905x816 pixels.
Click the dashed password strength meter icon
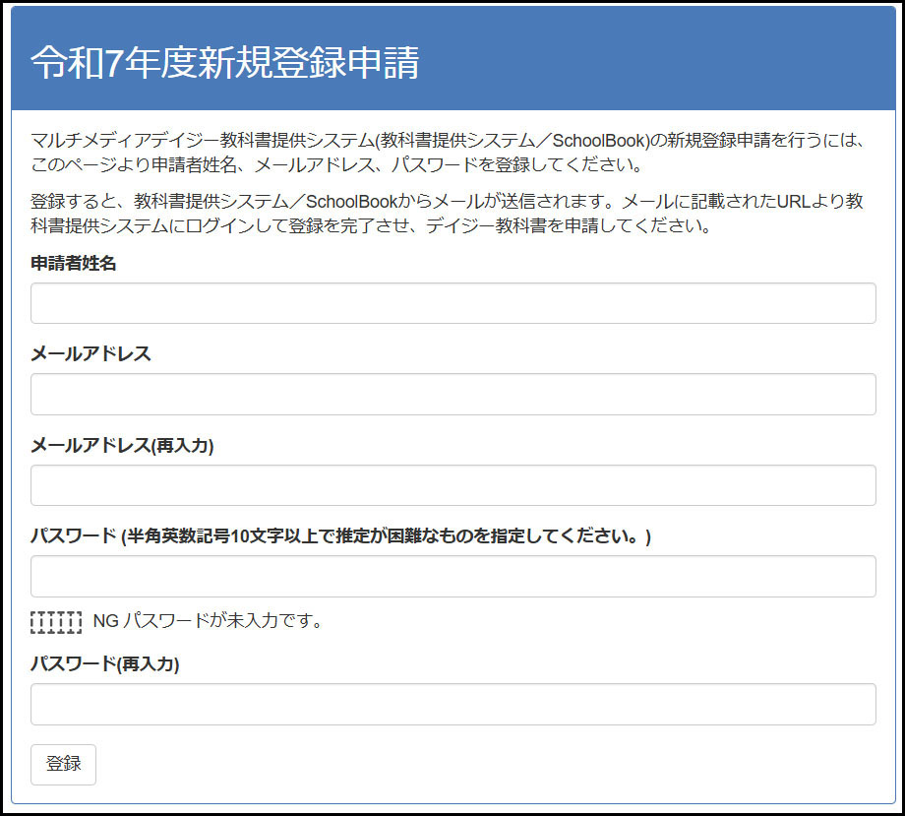pyautogui.click(x=56, y=621)
